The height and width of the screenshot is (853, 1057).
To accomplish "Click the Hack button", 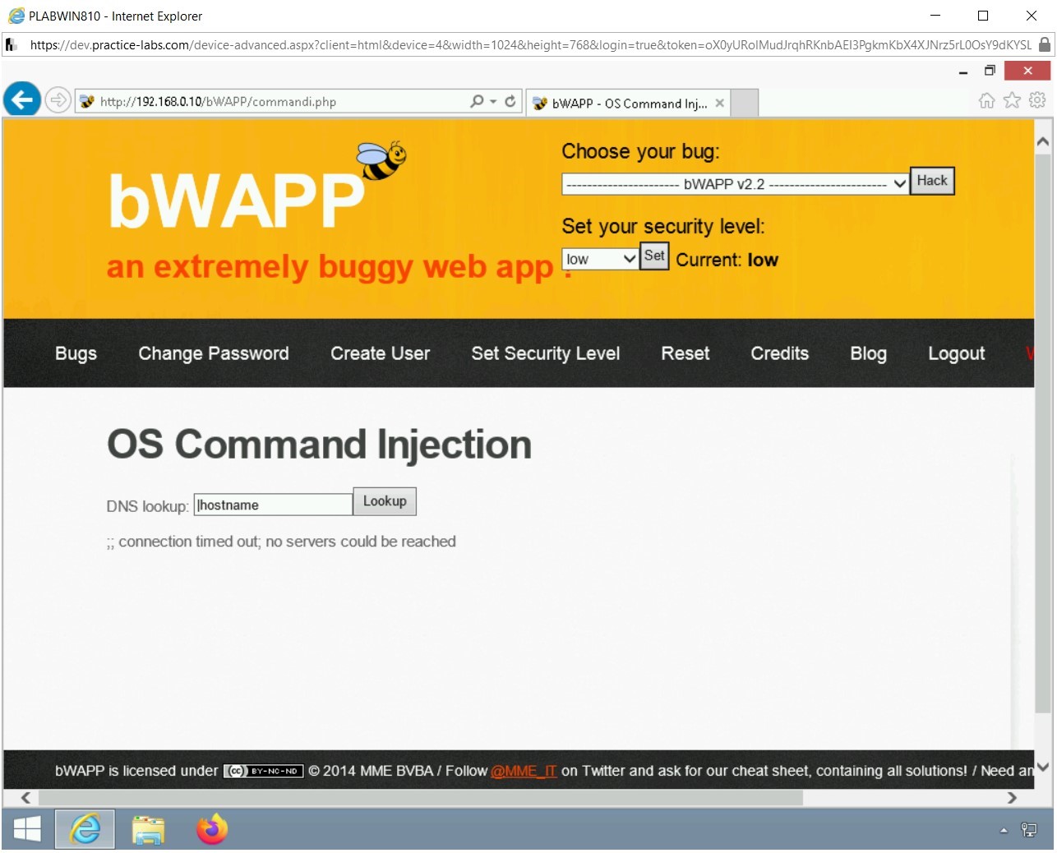I will (x=931, y=181).
